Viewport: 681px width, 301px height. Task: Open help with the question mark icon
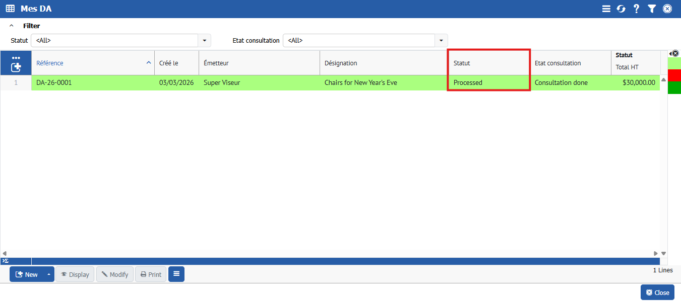[636, 9]
